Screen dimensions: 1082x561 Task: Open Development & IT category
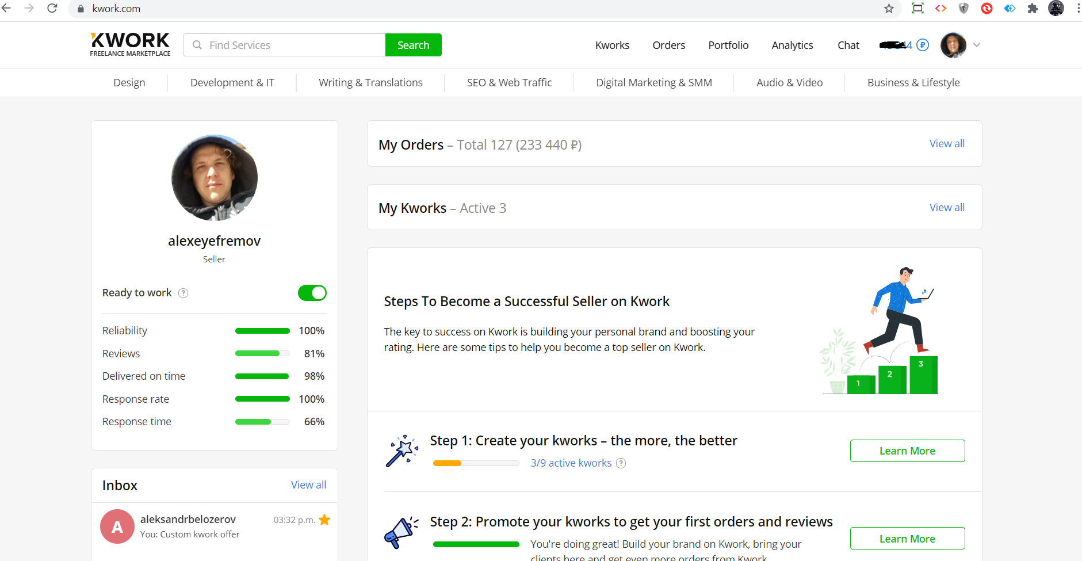point(232,82)
